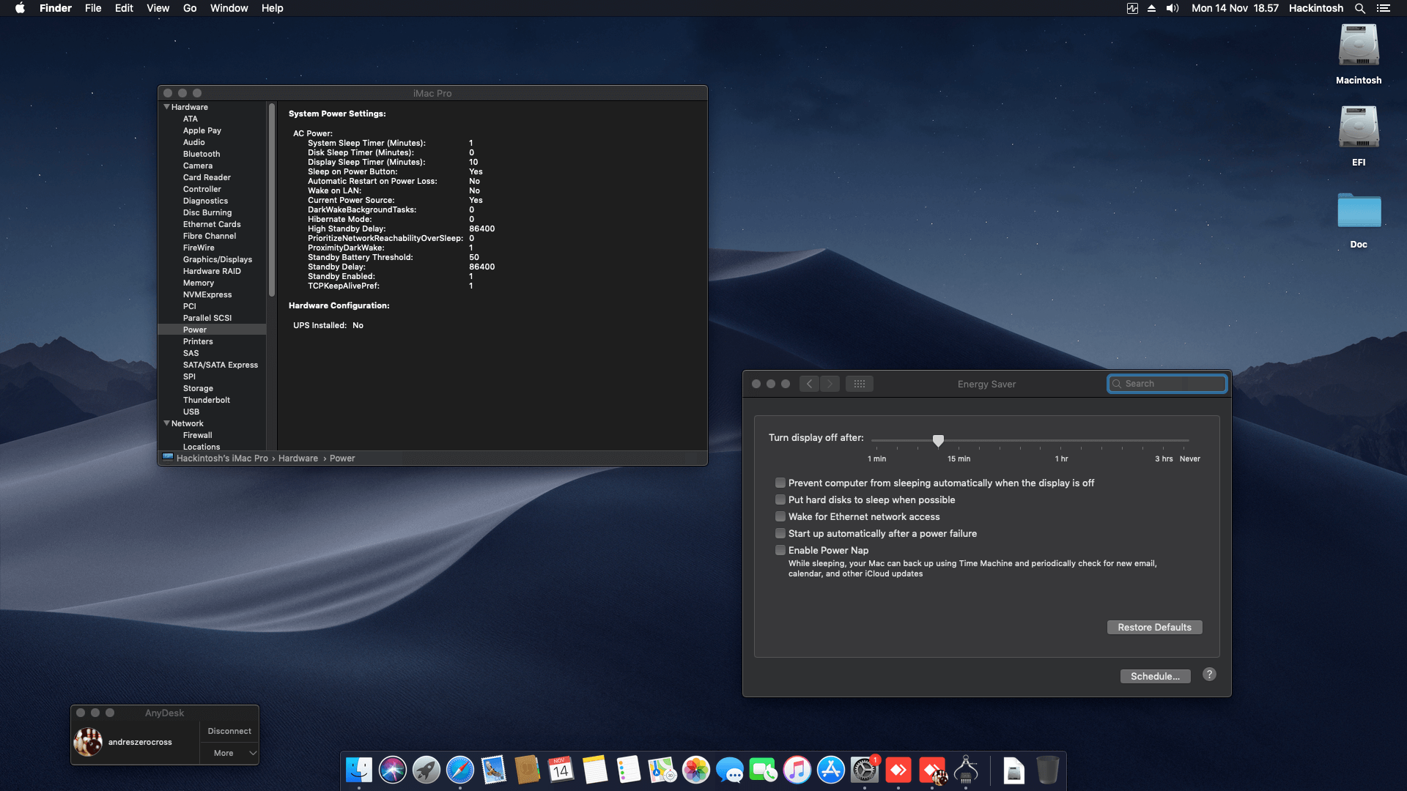This screenshot has width=1407, height=791.
Task: Focus the Energy Saver search field
Action: pyautogui.click(x=1167, y=384)
